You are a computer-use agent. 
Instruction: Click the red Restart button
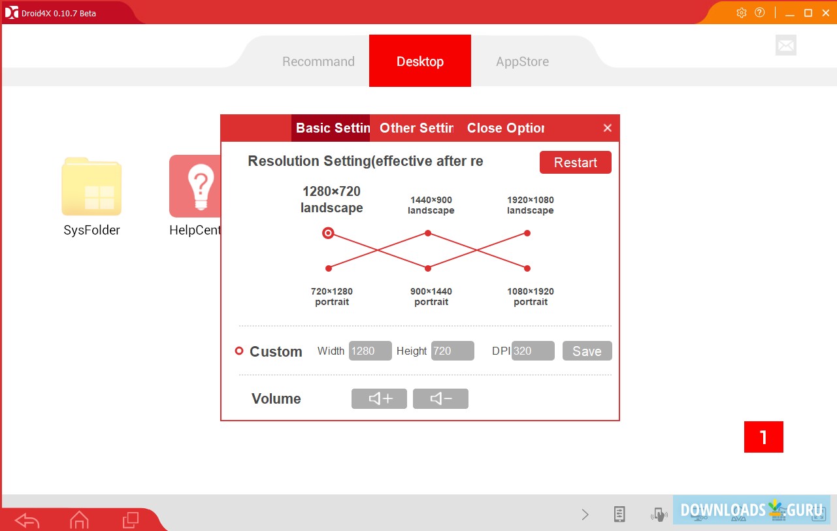(576, 163)
